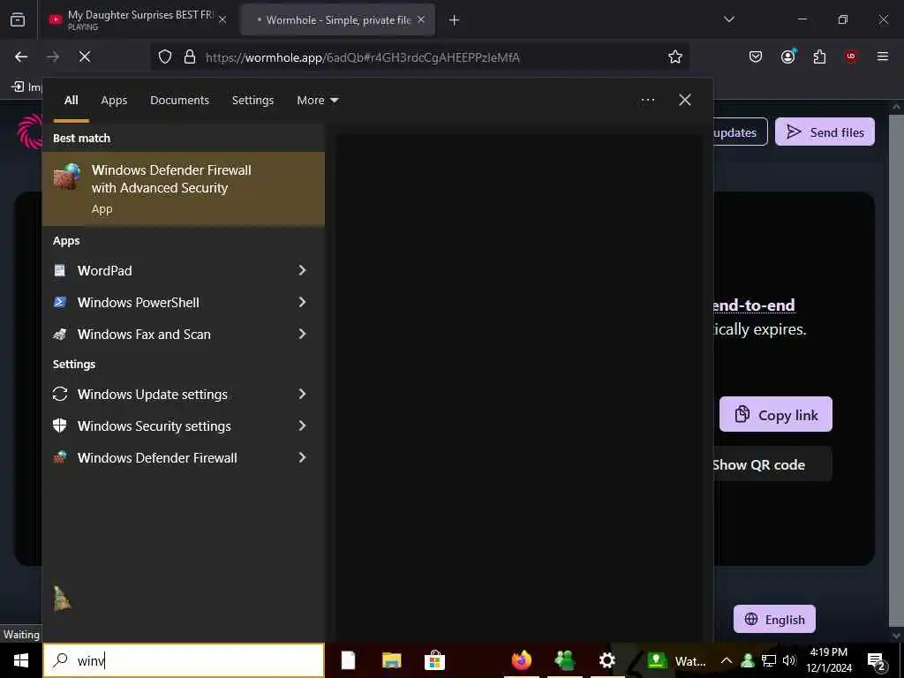Open volume control tray icon

point(789,660)
